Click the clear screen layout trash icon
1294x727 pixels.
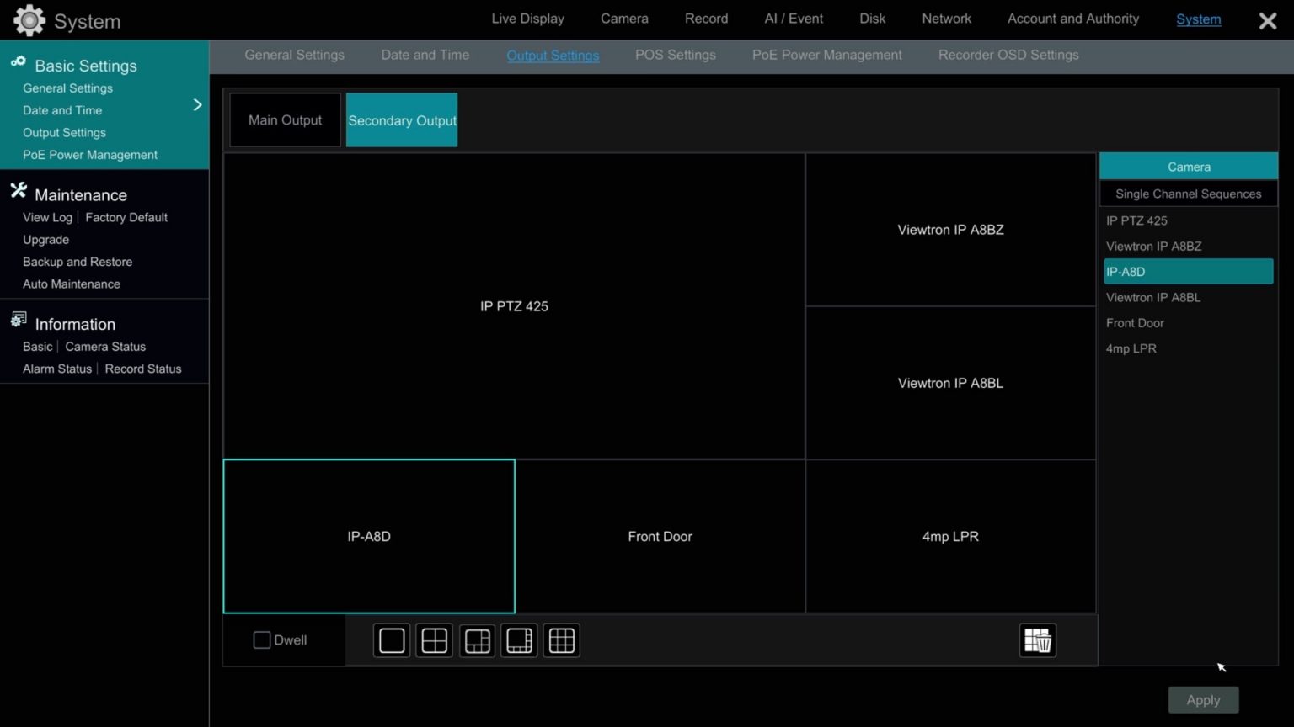click(1037, 640)
